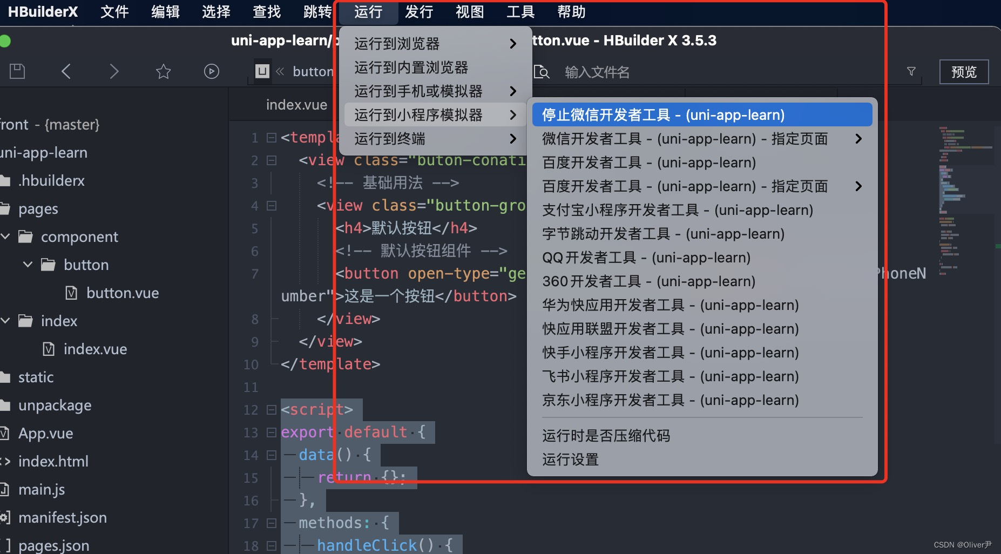Screen dimensions: 1001x554
Task: Fold the view block at line 2
Action: click(272, 160)
